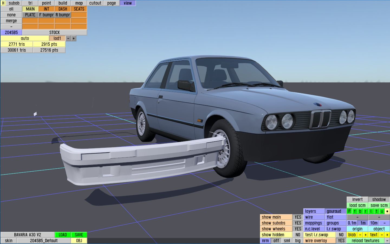Click the lod1 level button
Screen dimensions: 390x244
57,38
